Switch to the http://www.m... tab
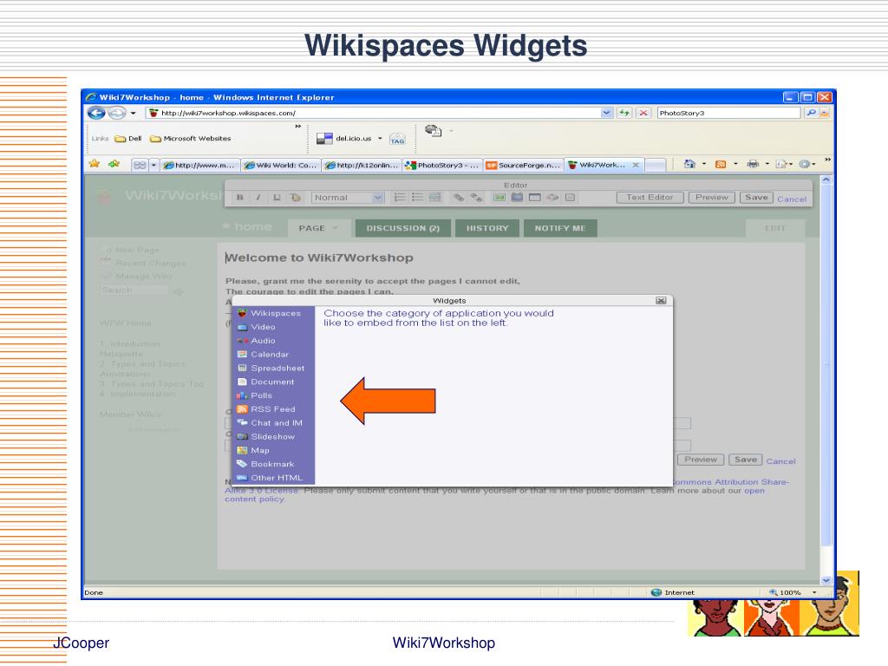The image size is (888, 666). pos(199,165)
